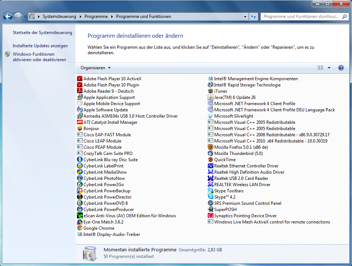This screenshot has height=266, width=352.
Task: Click the Adobe Reader 9 icon
Action: (80, 91)
